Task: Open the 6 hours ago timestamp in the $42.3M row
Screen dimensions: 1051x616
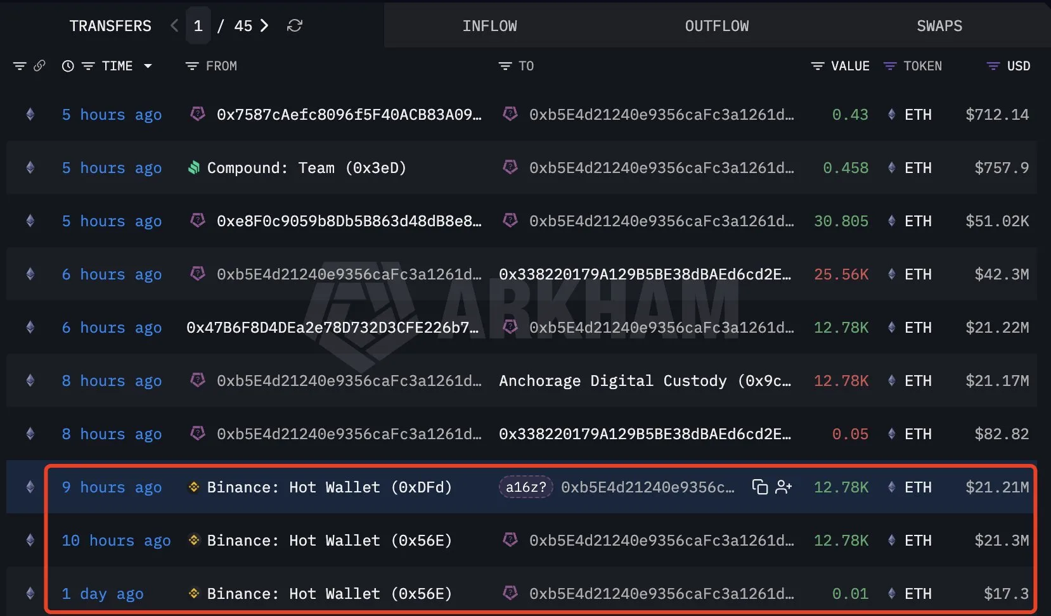Action: (x=112, y=274)
